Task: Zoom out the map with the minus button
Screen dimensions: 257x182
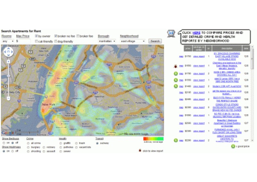Action: (9, 98)
